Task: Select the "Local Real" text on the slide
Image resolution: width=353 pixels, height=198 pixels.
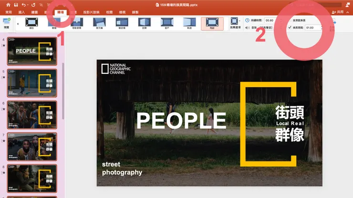Action: click(290, 123)
